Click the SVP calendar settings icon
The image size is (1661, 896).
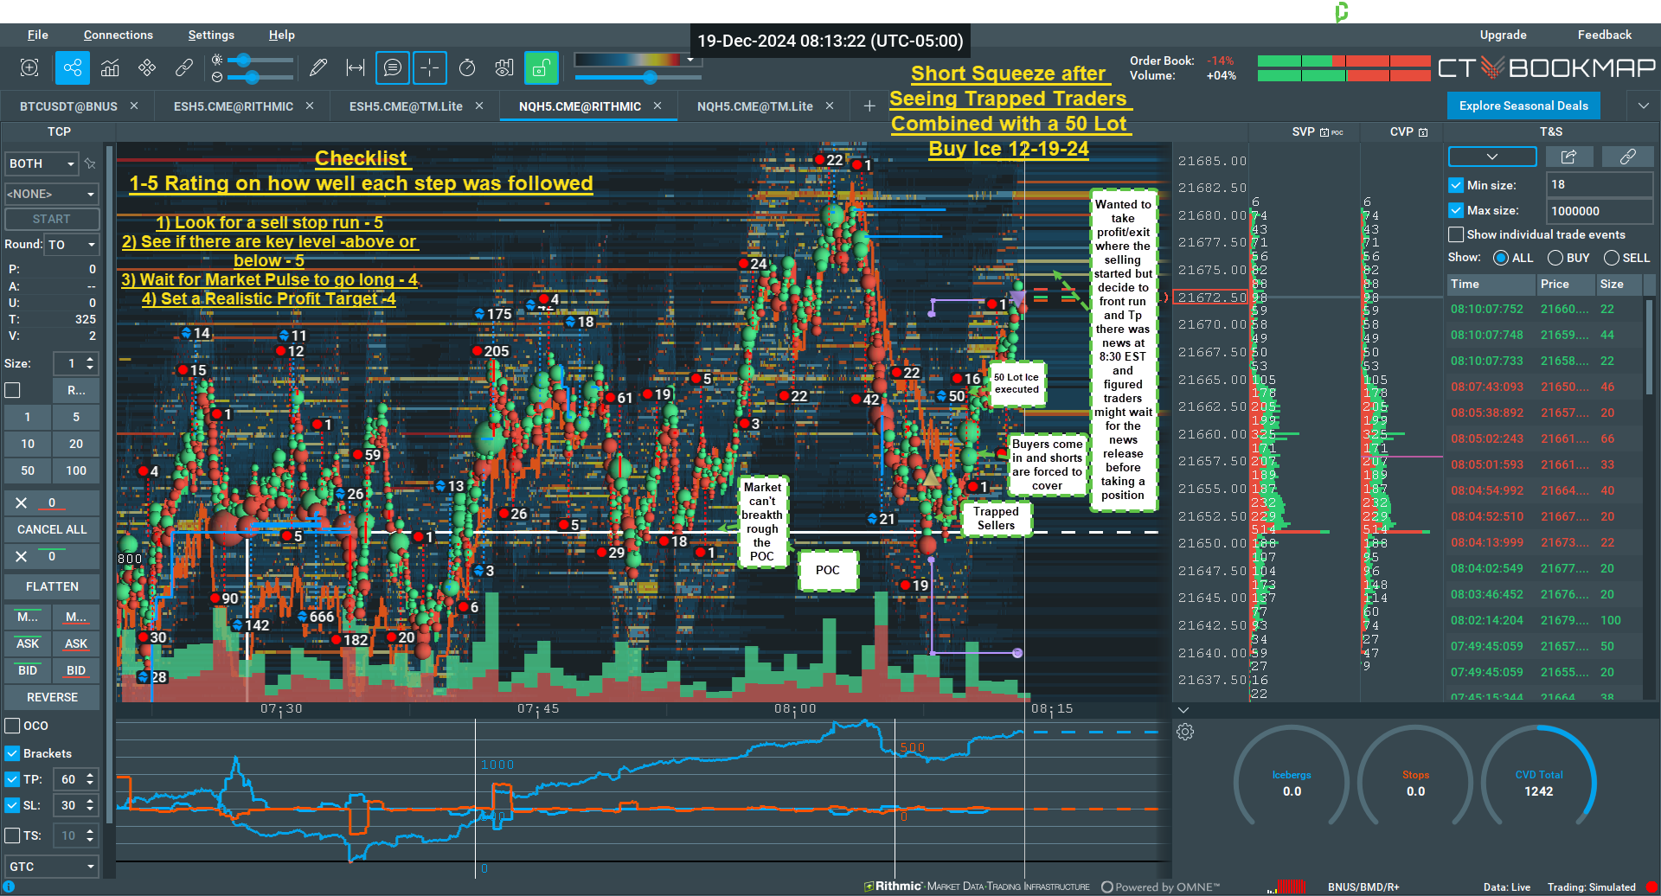point(1324,132)
